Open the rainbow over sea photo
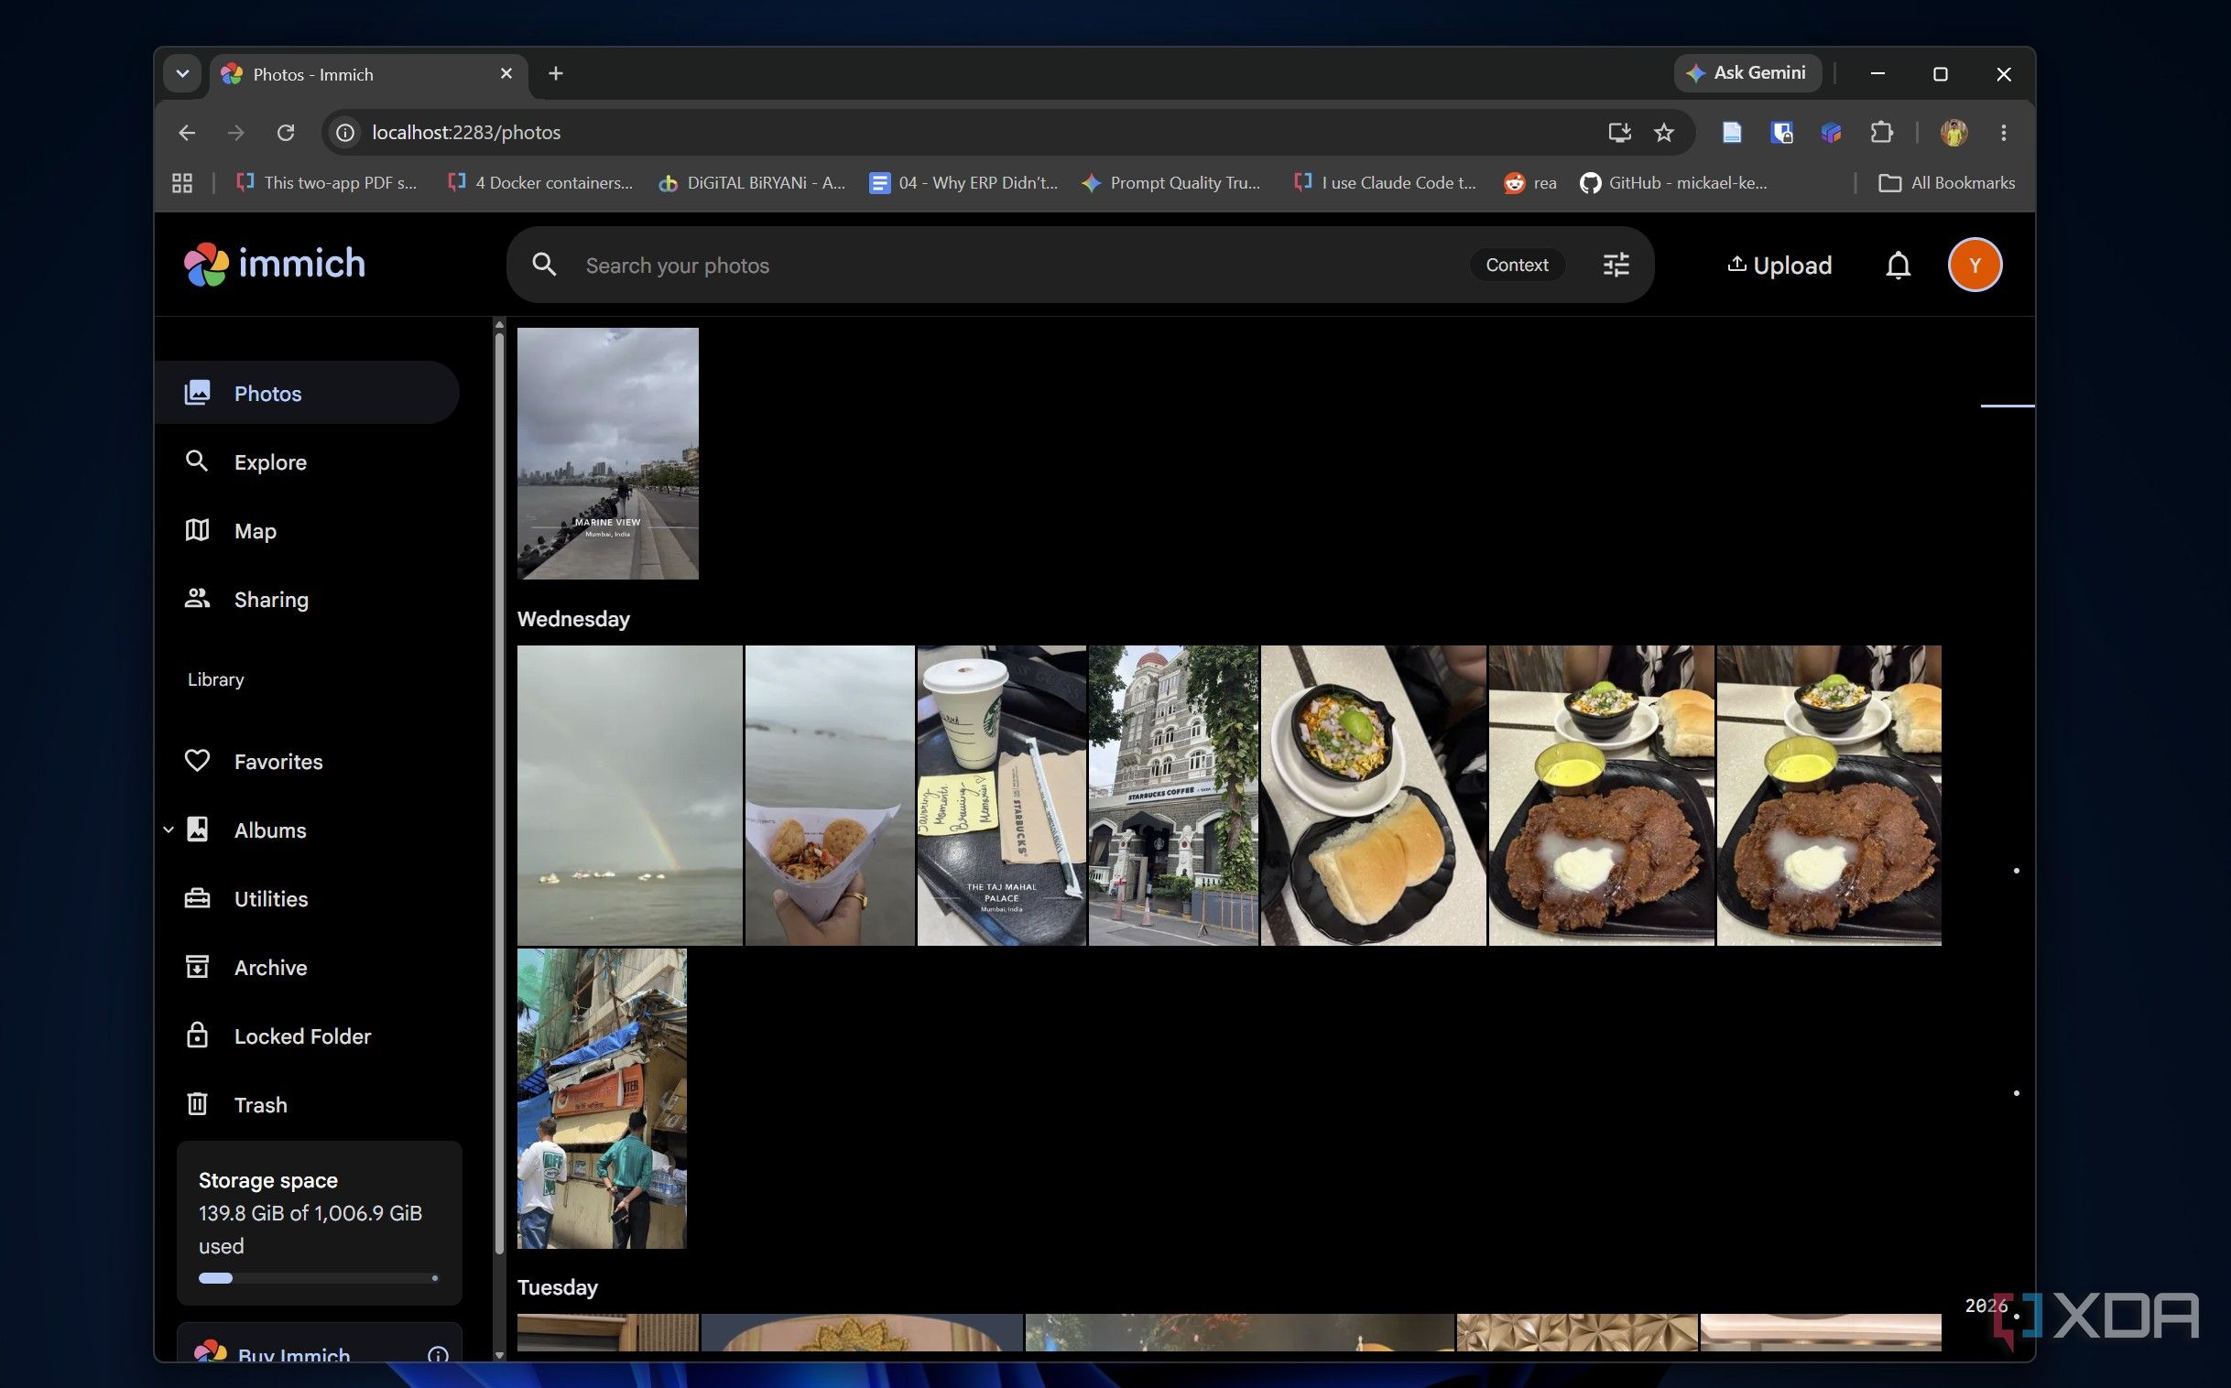The height and width of the screenshot is (1388, 2231). (630, 795)
